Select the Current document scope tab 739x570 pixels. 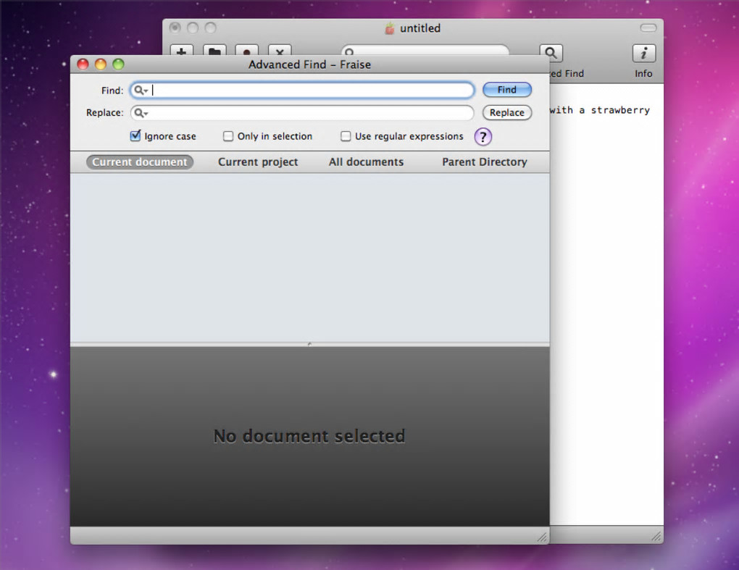click(x=140, y=162)
